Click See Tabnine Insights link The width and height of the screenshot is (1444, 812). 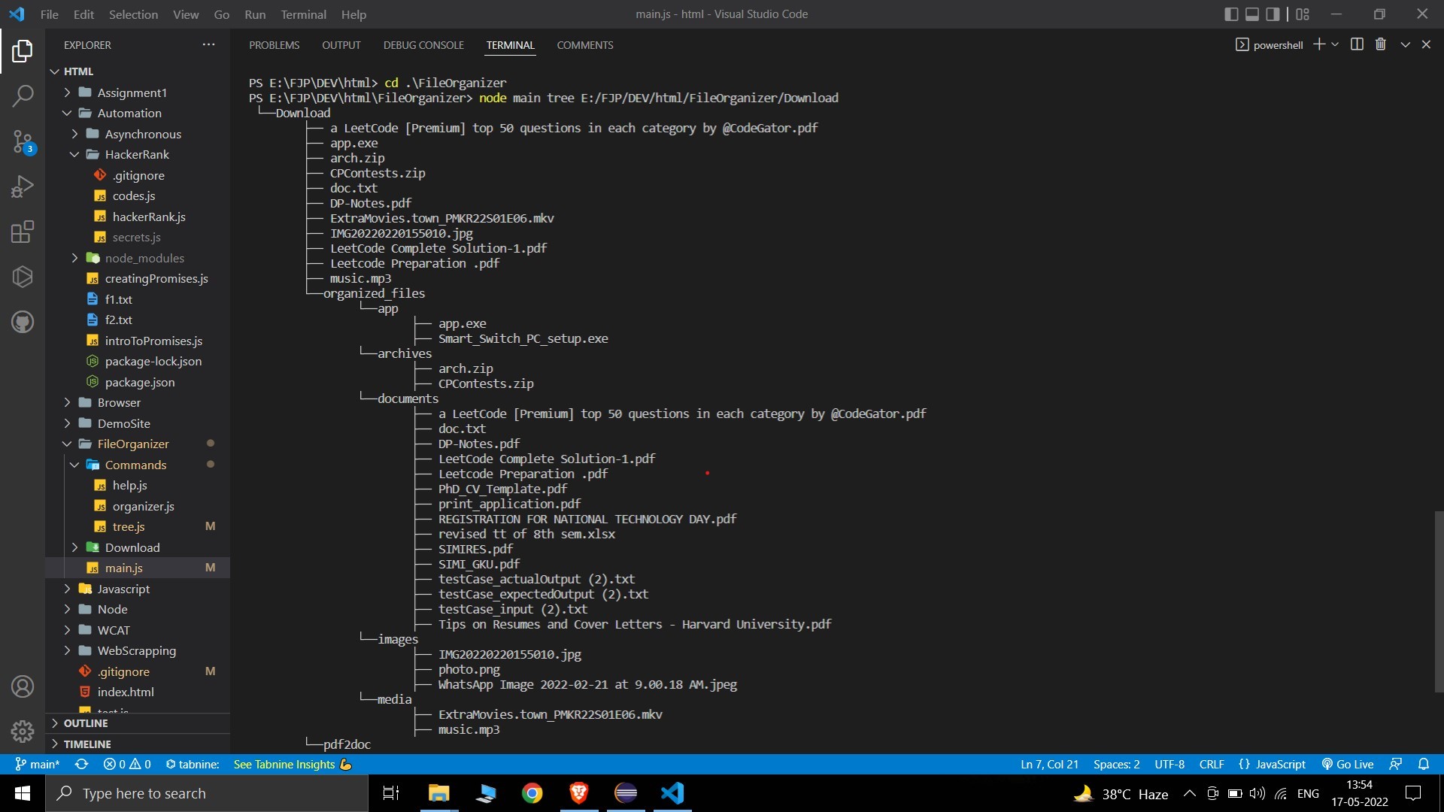click(x=293, y=764)
